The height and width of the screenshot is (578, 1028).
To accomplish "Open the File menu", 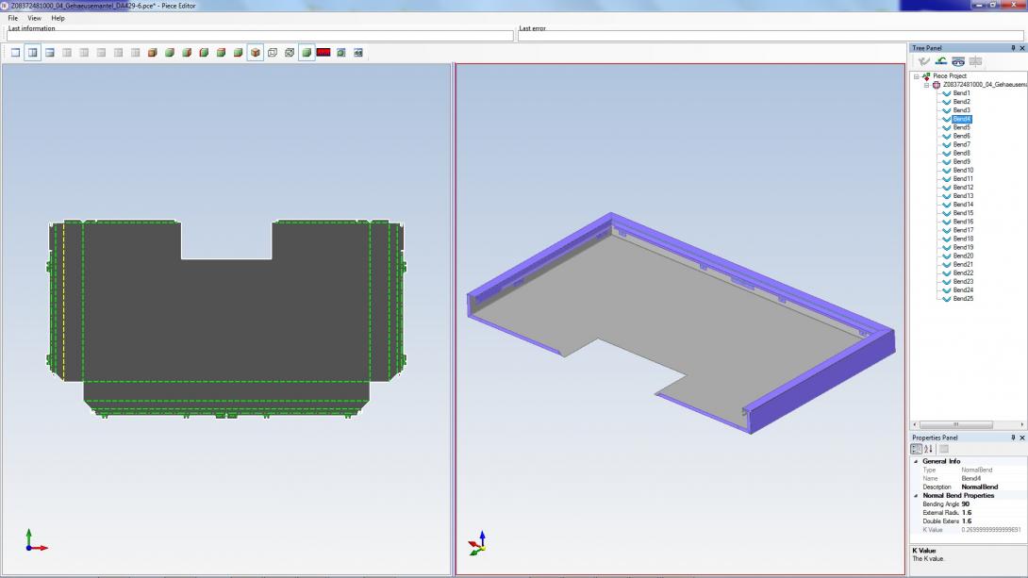I will coord(13,18).
